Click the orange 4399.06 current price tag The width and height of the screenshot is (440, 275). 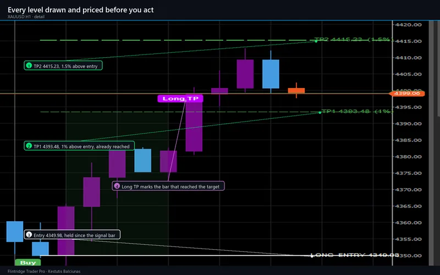407,94
